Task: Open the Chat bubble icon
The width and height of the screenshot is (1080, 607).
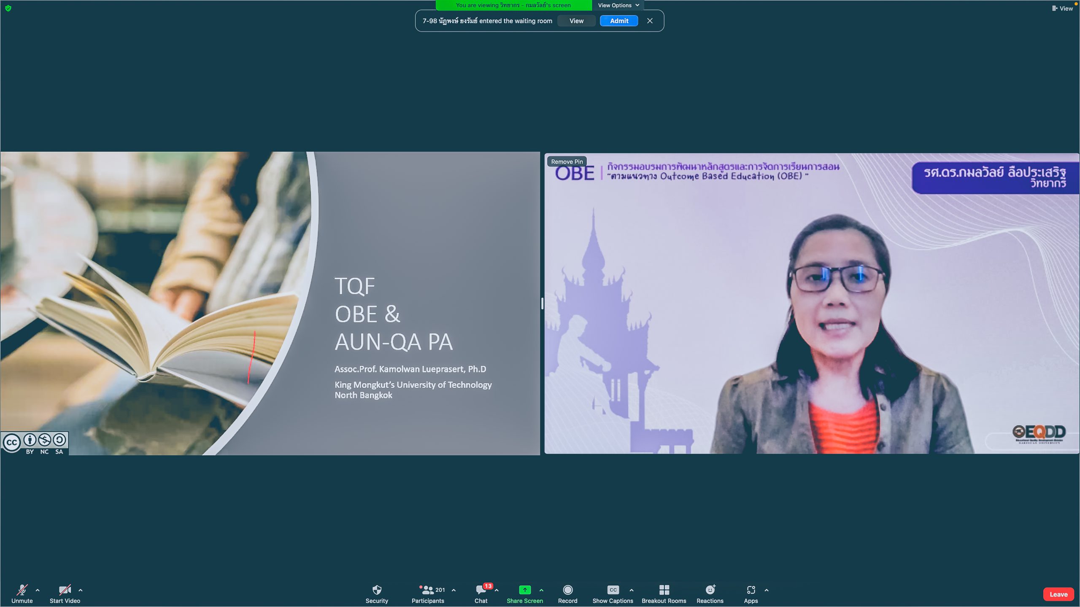Action: 481,590
